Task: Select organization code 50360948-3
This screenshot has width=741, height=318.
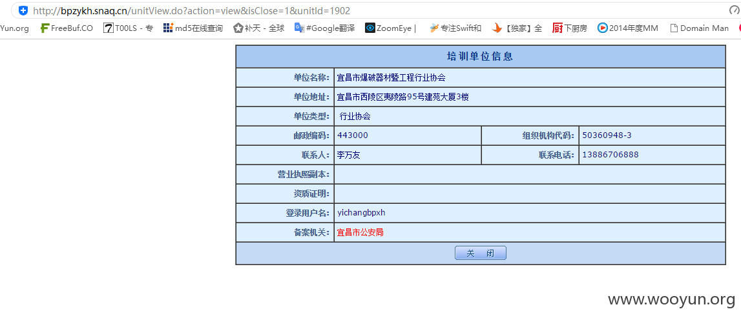Action: click(607, 135)
